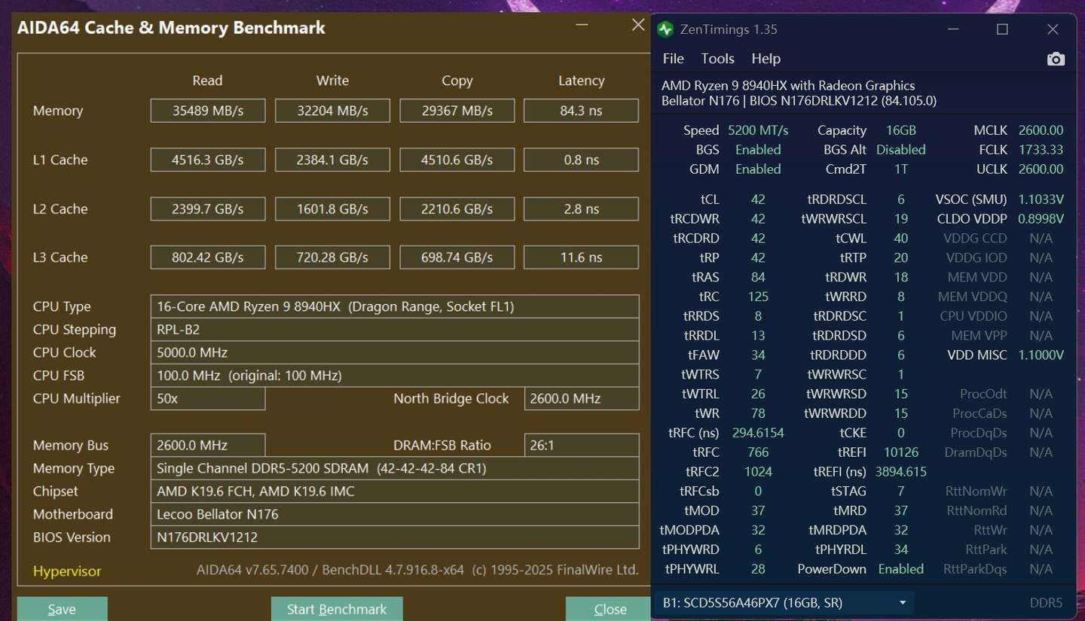1085x621 pixels.
Task: Click the AMD Ryzen 9 8940HX processor name
Action: 788,86
